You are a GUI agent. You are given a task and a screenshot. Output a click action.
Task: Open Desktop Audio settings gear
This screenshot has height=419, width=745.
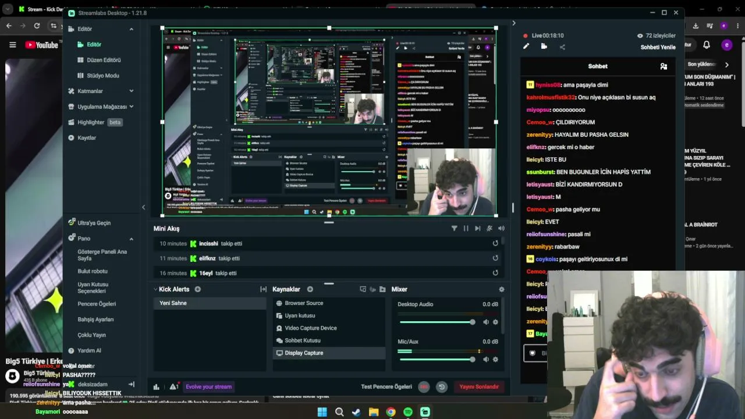click(495, 322)
